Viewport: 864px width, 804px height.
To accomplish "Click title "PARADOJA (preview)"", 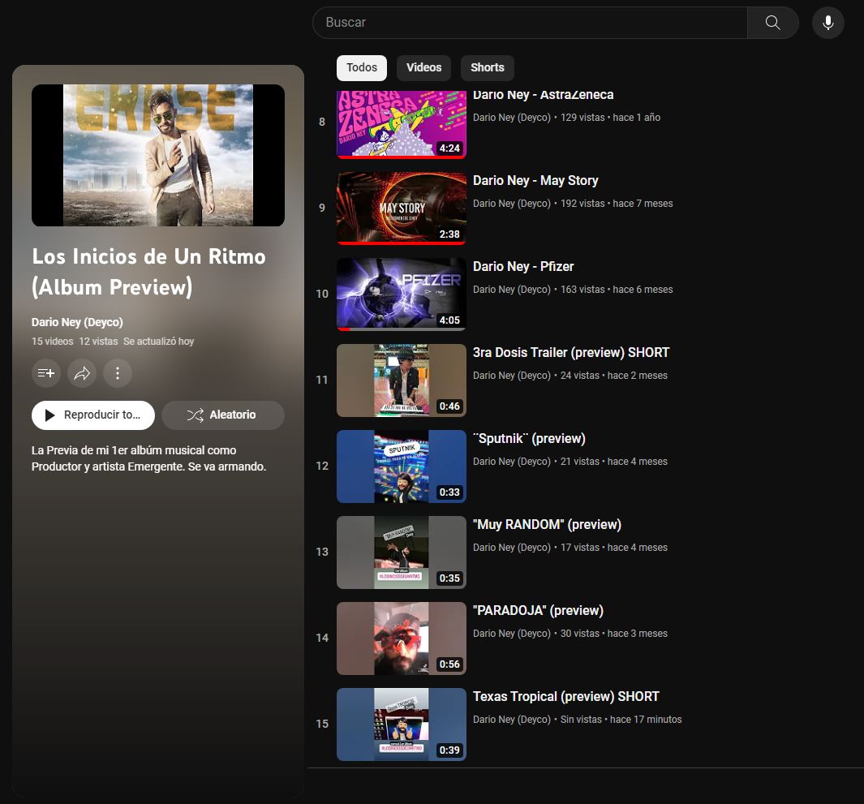I will click(539, 611).
